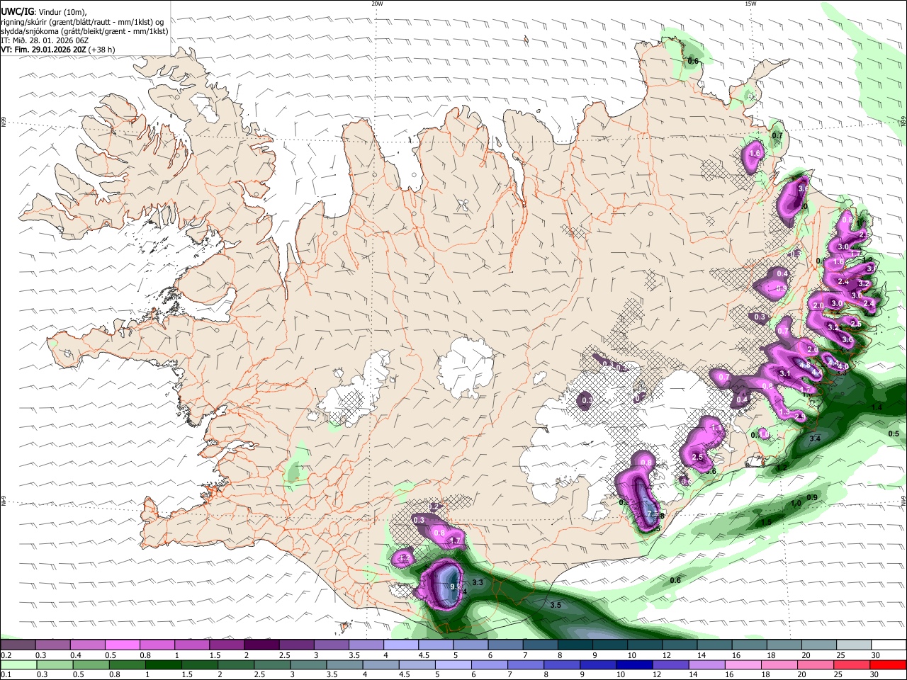Click the 1.4 rainfall value on the map
This screenshot has width=907, height=680.
(877, 407)
